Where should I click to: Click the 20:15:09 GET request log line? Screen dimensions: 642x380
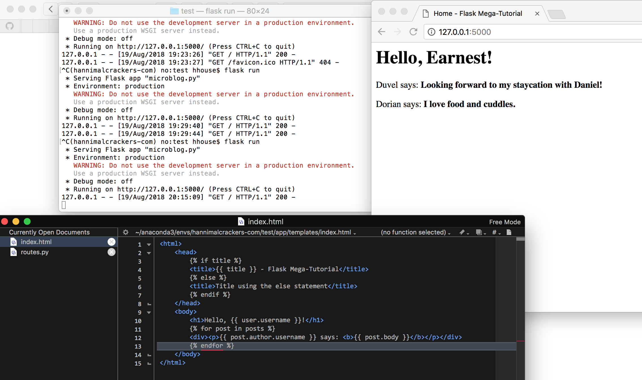click(178, 197)
